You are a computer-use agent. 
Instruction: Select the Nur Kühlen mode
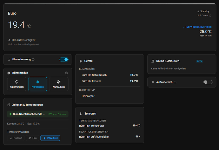[x=59, y=84]
